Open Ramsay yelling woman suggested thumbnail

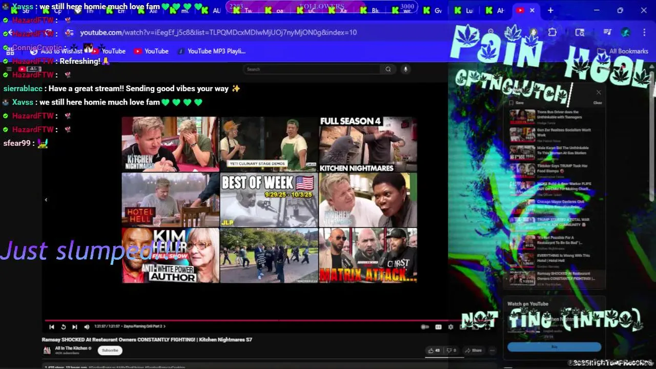pyautogui.click(x=368, y=200)
